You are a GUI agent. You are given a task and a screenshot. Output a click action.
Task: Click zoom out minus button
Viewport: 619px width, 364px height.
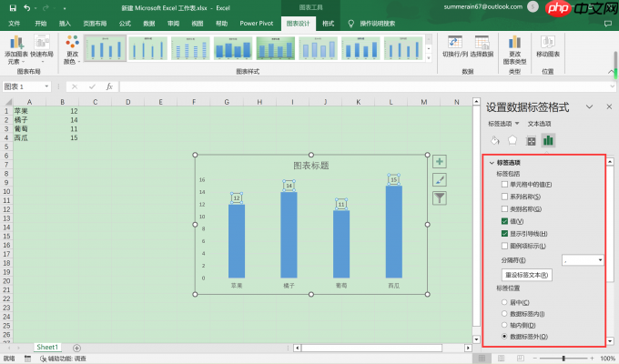tap(535, 358)
